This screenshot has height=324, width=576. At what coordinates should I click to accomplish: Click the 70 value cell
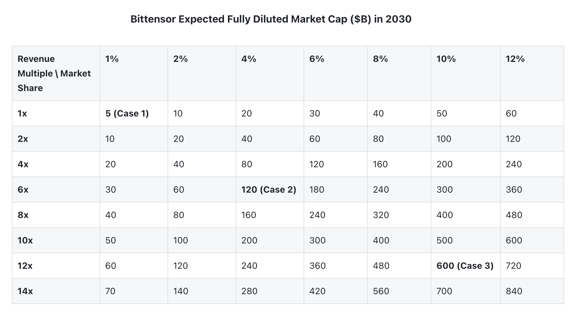coord(110,291)
